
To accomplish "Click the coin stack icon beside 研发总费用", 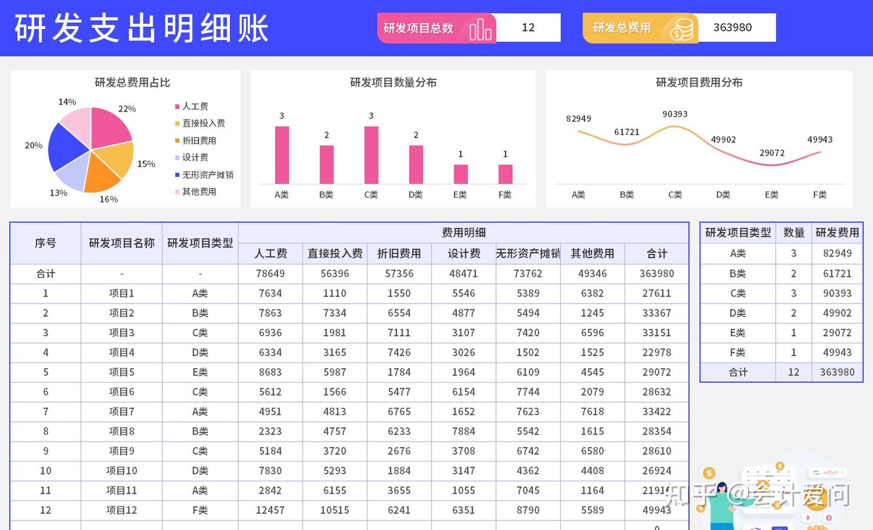I will pos(681,29).
